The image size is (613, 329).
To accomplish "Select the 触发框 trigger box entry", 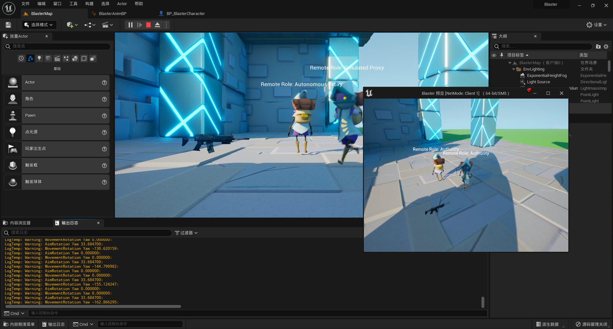I will pos(56,165).
